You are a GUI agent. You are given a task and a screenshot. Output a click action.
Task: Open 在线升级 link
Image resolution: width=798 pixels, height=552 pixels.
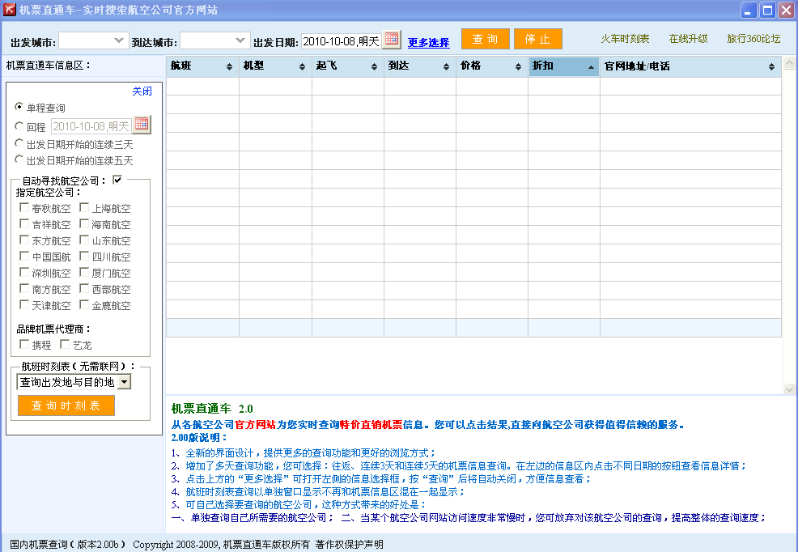click(x=688, y=39)
